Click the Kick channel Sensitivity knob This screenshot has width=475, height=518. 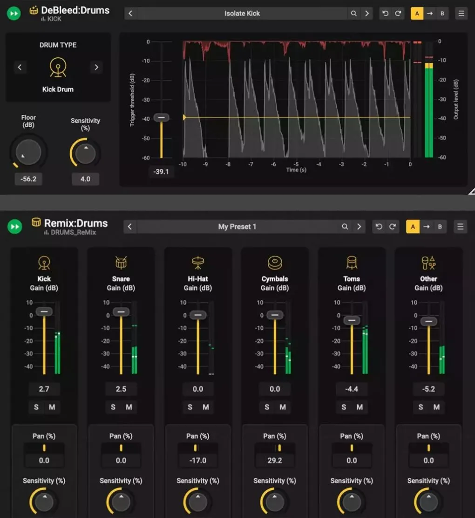pyautogui.click(x=44, y=502)
